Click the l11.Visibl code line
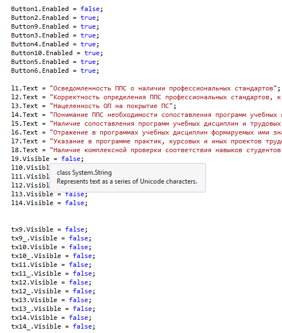 point(30,176)
